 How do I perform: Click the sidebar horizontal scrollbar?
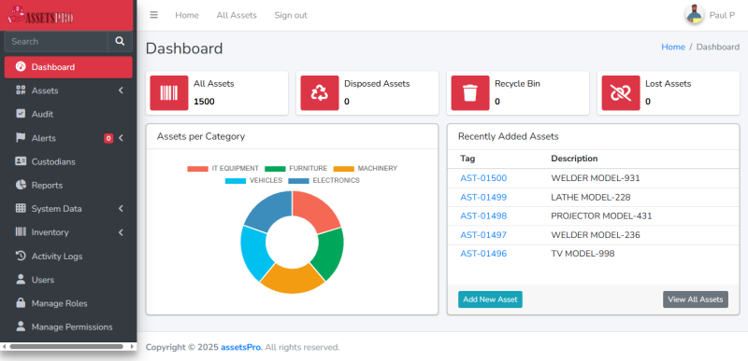tap(66, 346)
